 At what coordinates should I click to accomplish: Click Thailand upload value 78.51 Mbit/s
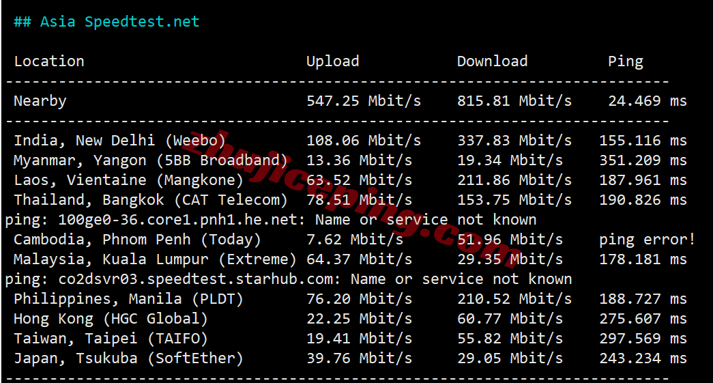[359, 200]
